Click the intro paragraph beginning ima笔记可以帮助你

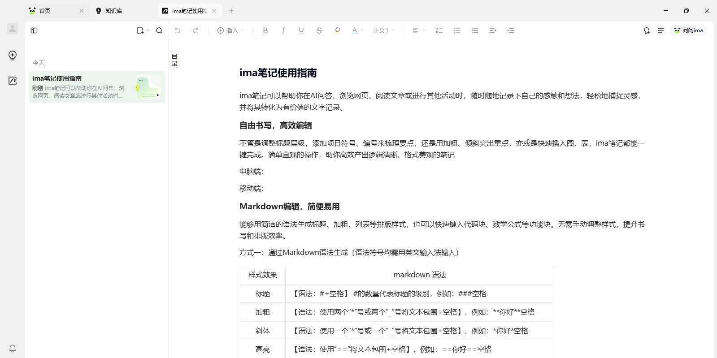point(442,102)
